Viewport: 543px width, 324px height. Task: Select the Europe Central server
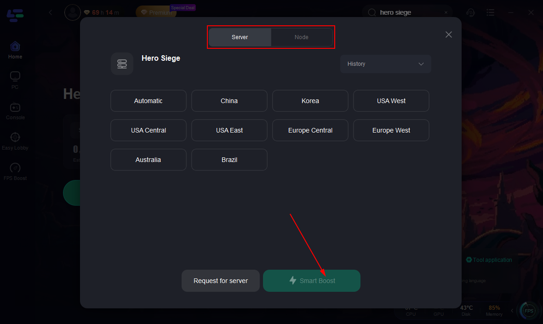click(310, 130)
